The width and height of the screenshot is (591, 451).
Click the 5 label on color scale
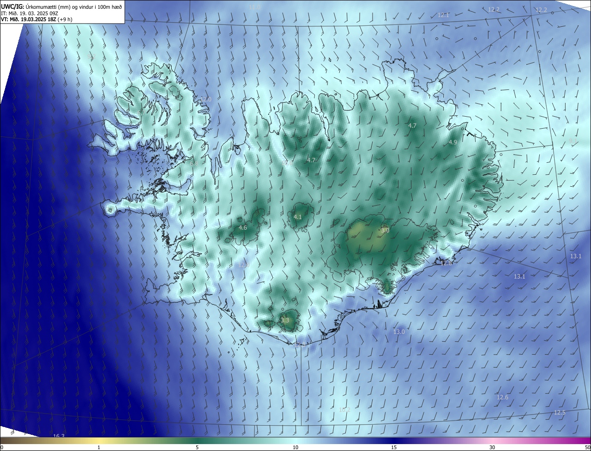tap(197, 448)
